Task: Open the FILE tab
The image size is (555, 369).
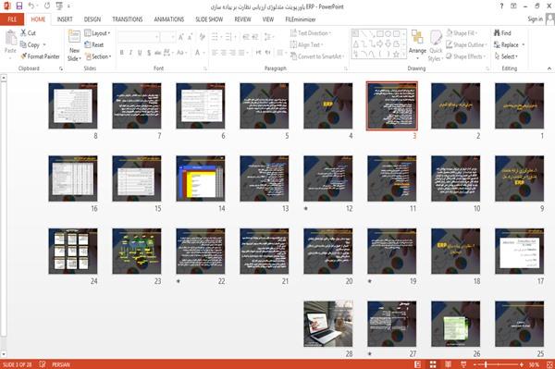Action: [12, 19]
